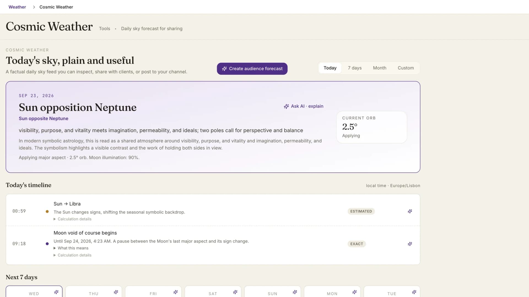The image size is (529, 297).
Task: Switch to the Today range tab
Action: pyautogui.click(x=330, y=68)
